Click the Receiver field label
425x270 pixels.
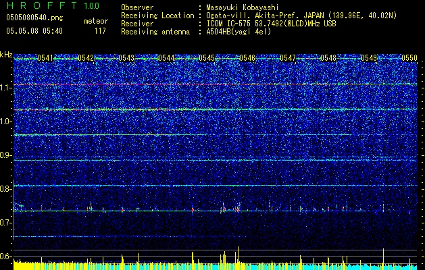point(137,24)
